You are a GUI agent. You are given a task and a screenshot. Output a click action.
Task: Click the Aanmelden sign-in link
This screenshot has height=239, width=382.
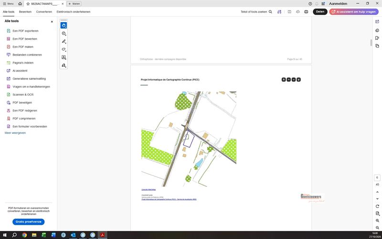pos(338,4)
